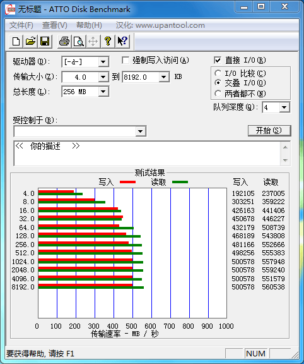This screenshot has width=304, height=364.
Task: Select the I/O 比较 radio button
Action: tap(218, 73)
